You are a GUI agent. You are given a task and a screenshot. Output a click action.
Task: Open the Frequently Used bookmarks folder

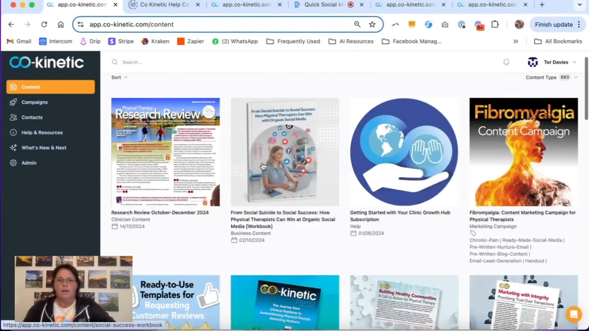click(293, 41)
